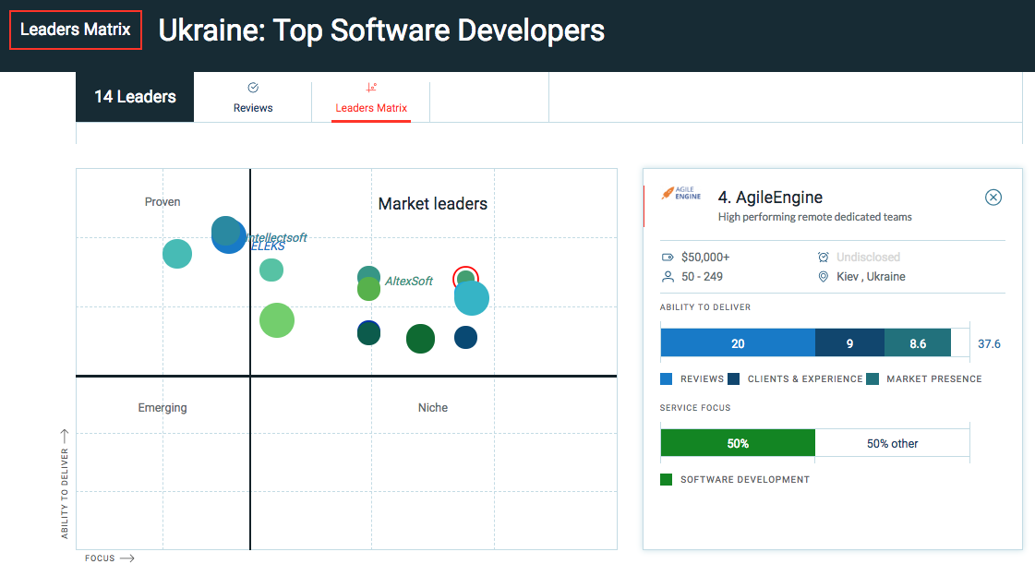Click the 50 - 249 employees person icon
Image resolution: width=1035 pixels, height=564 pixels.
point(668,276)
